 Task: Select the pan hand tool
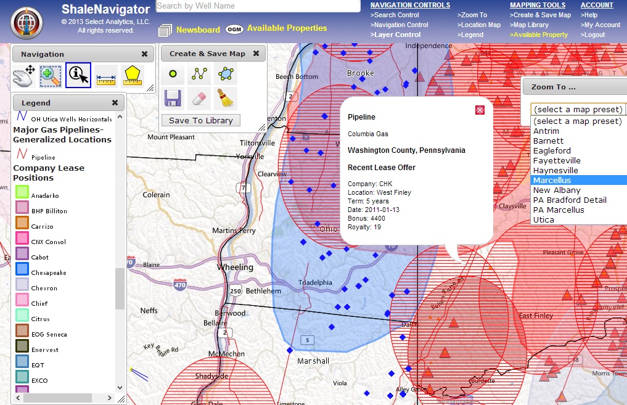tap(24, 76)
